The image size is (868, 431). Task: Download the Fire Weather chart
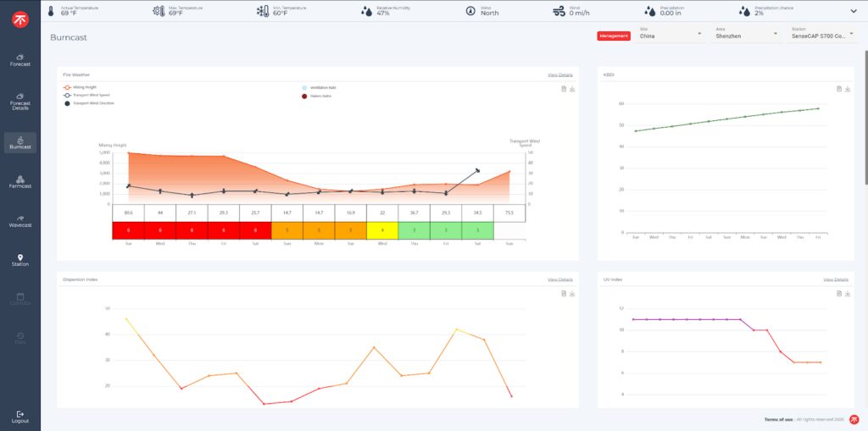[572, 88]
